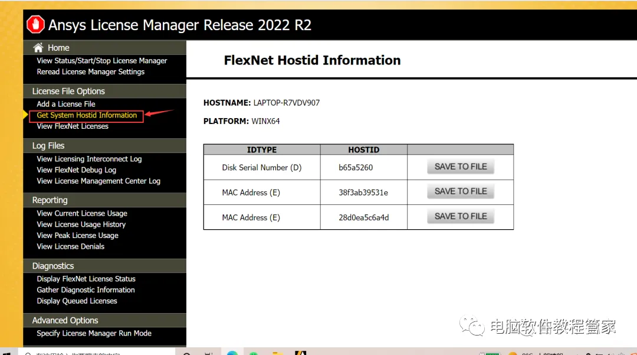Screen dimensions: 637x355
Task: Open View License Denials
Action: coord(70,246)
